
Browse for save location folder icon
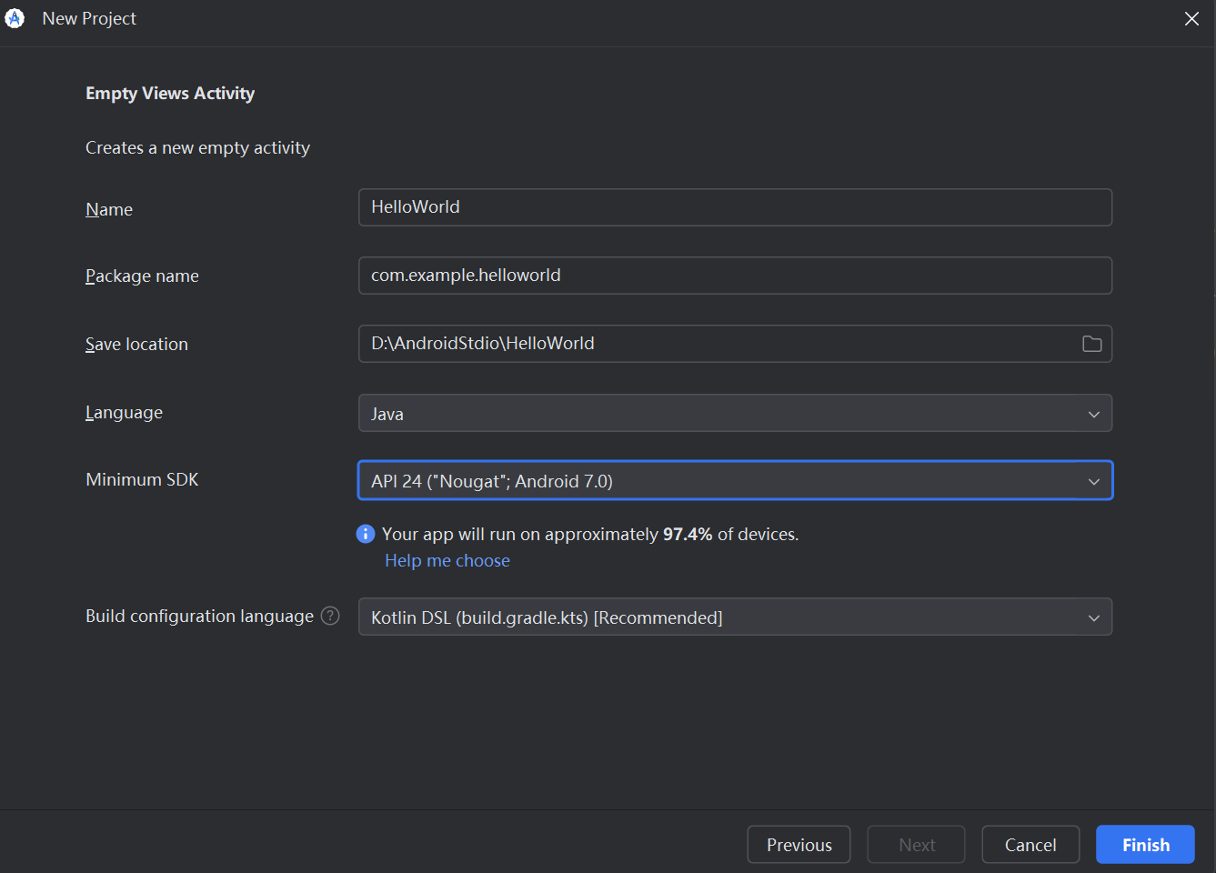[1091, 344]
